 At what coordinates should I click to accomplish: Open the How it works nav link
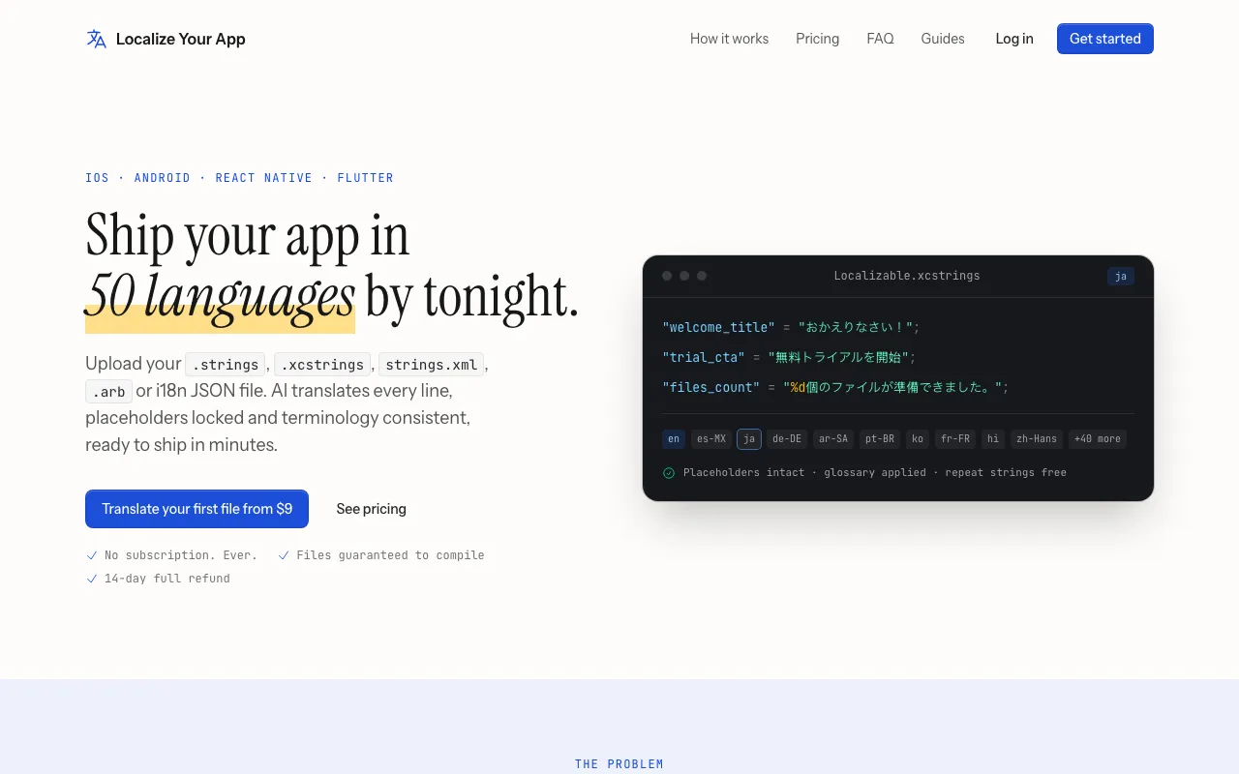tap(729, 39)
